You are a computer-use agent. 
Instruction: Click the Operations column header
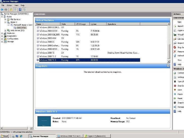click(x=123, y=24)
